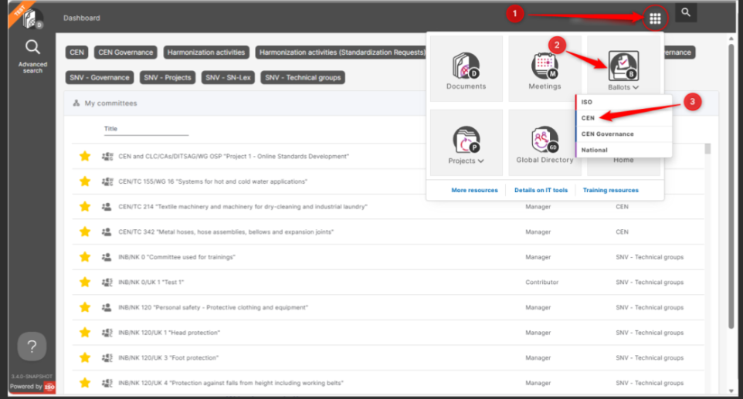This screenshot has width=743, height=399.
Task: Open the Details on IT tools link
Action: (x=541, y=191)
